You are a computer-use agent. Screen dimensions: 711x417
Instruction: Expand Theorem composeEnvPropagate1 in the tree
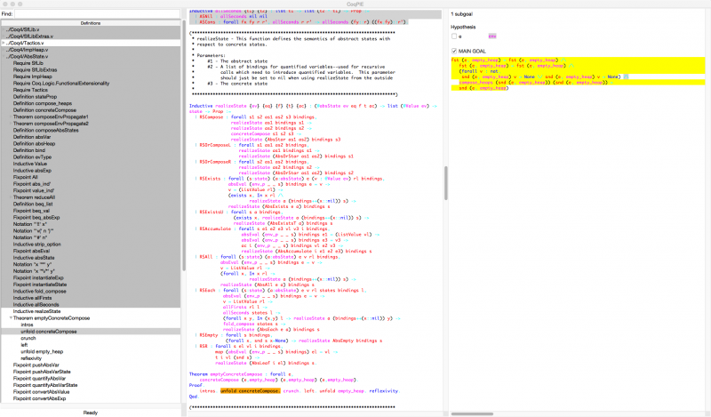coord(11,116)
